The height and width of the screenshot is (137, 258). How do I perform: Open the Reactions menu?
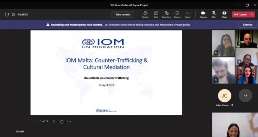click(x=166, y=14)
